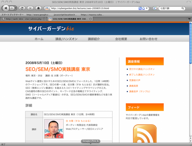The image size is (192, 146).
Task: Reload the page with the refresh button
Action: [x=22, y=8]
